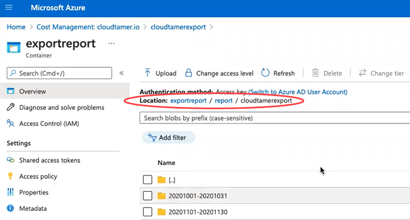Check the box for the [..] row
The height and width of the screenshot is (220, 410).
click(148, 180)
